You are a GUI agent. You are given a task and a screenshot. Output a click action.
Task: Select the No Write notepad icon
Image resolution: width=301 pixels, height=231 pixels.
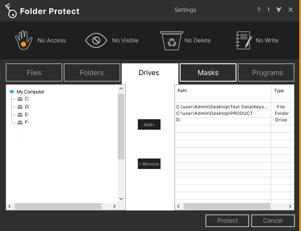[244, 40]
